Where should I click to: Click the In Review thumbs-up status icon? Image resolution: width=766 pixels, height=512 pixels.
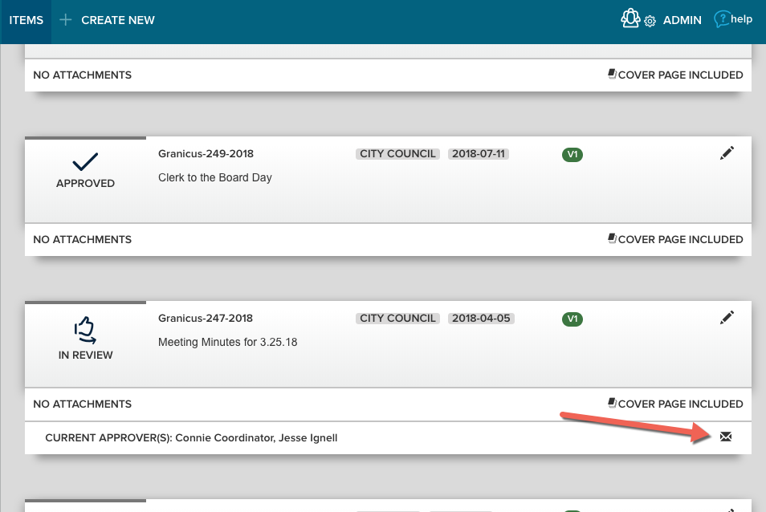pos(85,329)
